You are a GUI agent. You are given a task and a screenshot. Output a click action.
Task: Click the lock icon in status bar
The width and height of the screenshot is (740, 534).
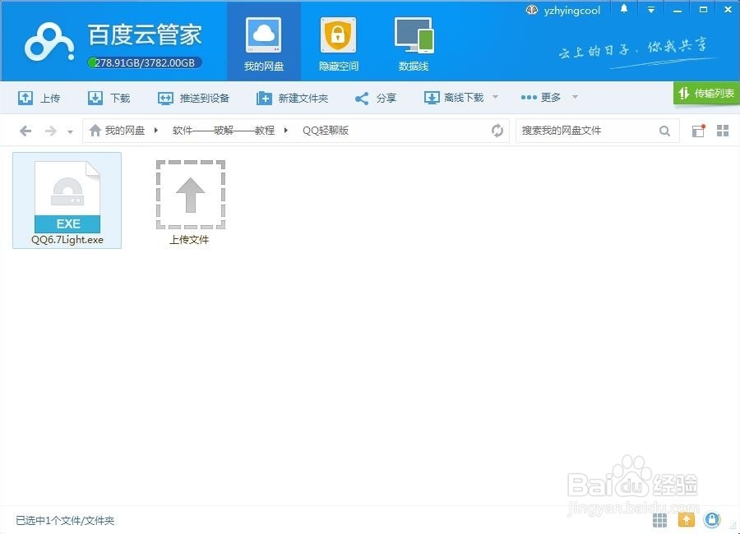[712, 520]
